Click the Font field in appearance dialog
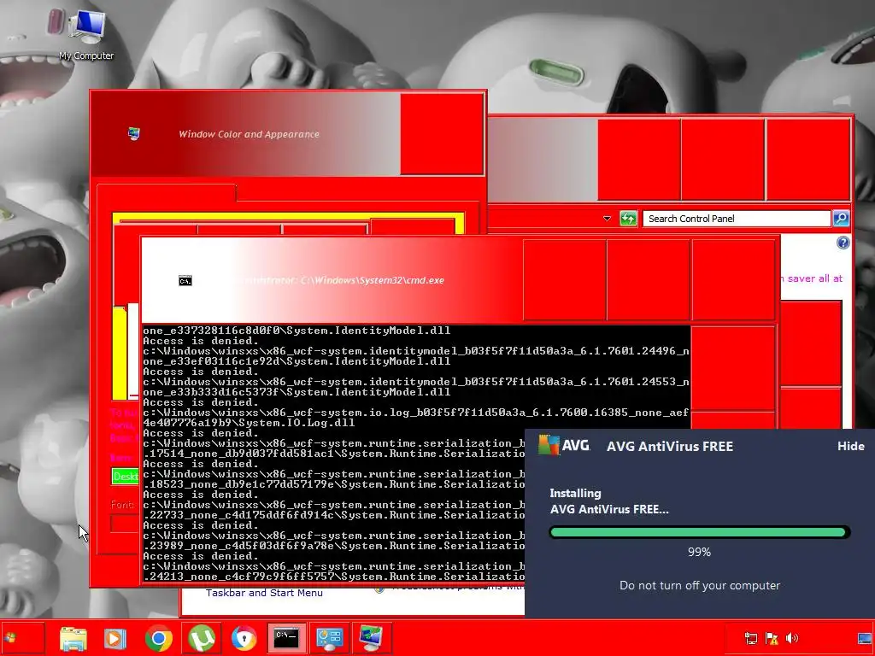Screen dimensions: 875x656 125,524
